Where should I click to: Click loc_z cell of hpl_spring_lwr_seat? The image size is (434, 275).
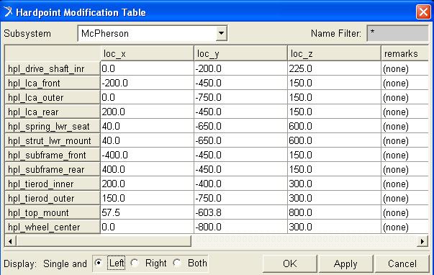[335, 126]
